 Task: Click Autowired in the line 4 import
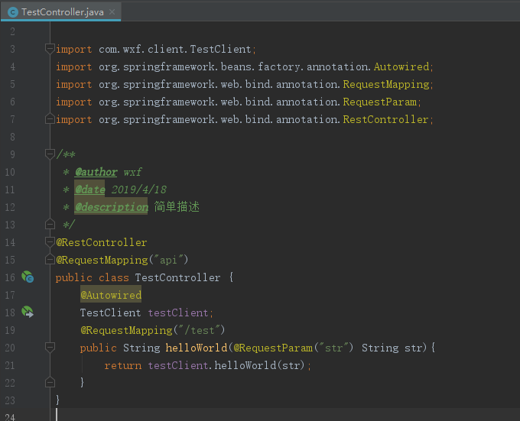point(401,67)
